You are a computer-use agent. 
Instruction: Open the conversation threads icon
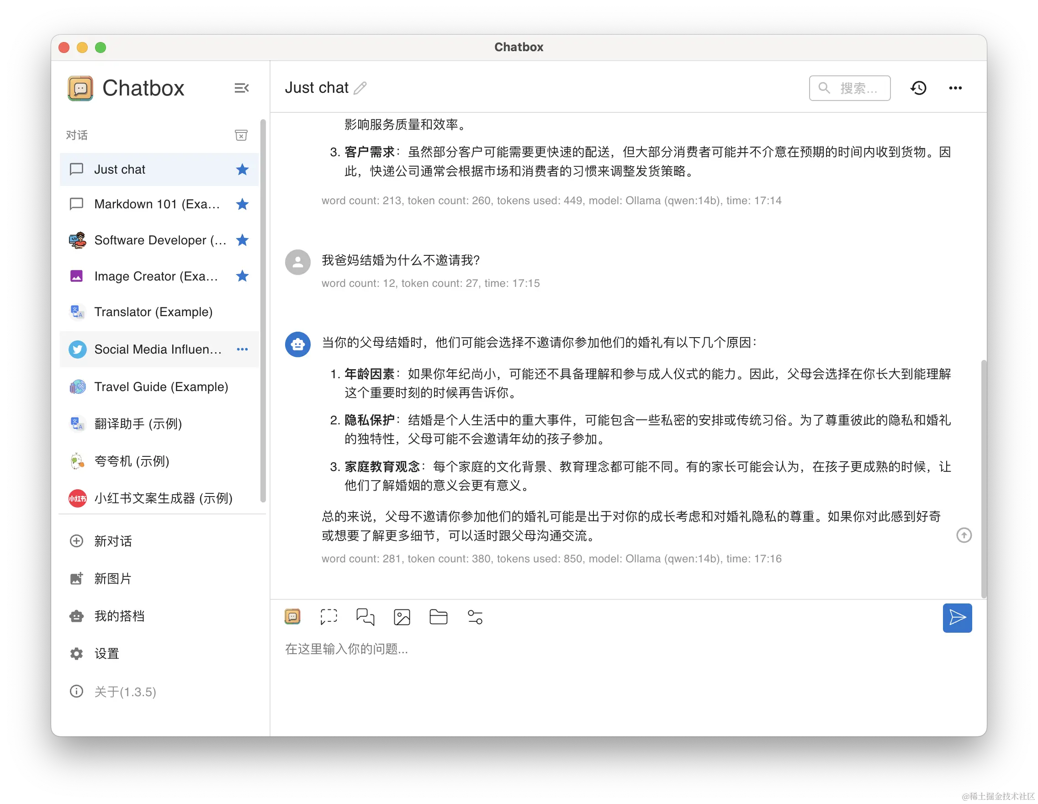click(x=365, y=617)
